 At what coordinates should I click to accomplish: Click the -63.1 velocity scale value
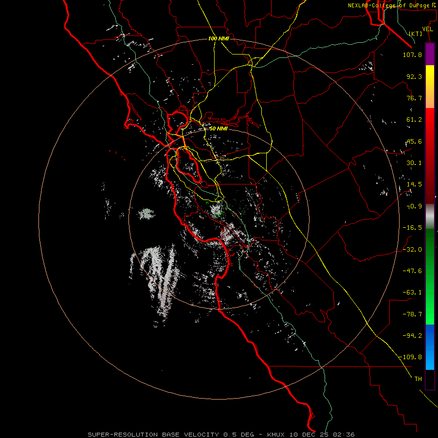pyautogui.click(x=412, y=292)
